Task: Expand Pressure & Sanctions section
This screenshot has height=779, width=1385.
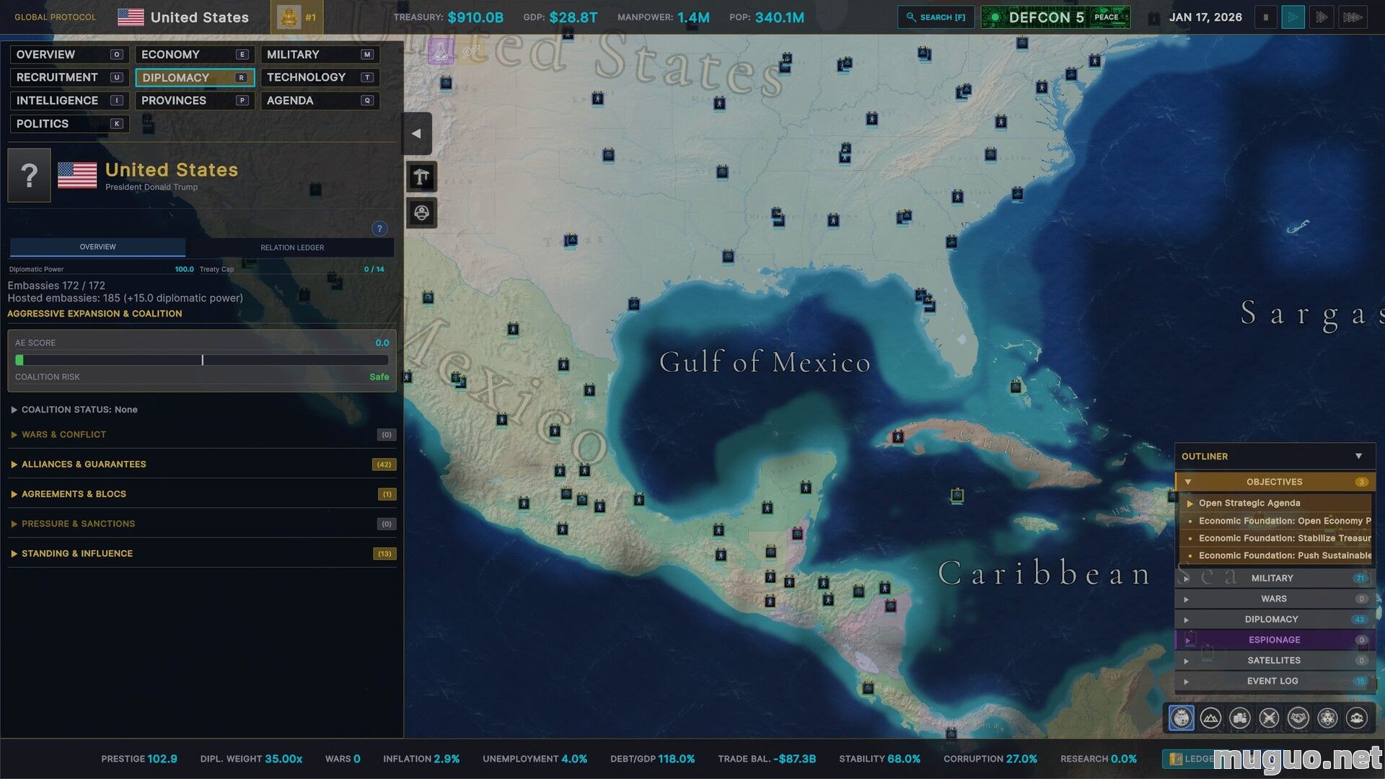Action: [x=202, y=524]
